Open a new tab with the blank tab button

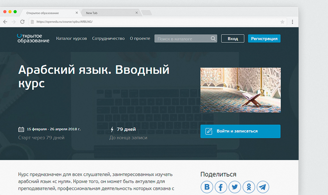pos(147,13)
